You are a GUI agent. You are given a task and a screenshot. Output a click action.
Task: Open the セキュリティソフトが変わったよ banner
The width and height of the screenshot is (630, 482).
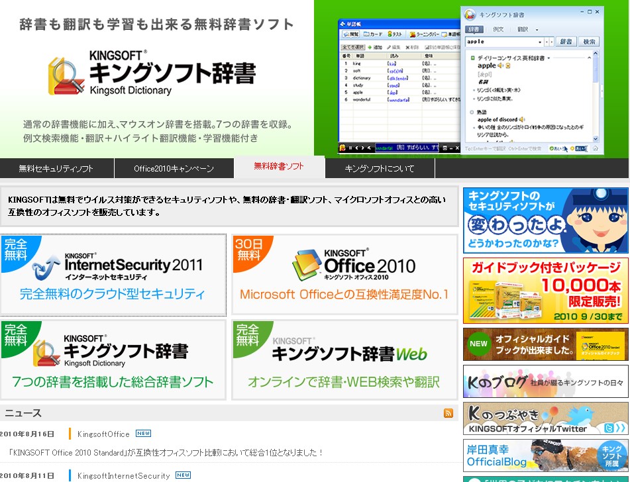point(545,220)
